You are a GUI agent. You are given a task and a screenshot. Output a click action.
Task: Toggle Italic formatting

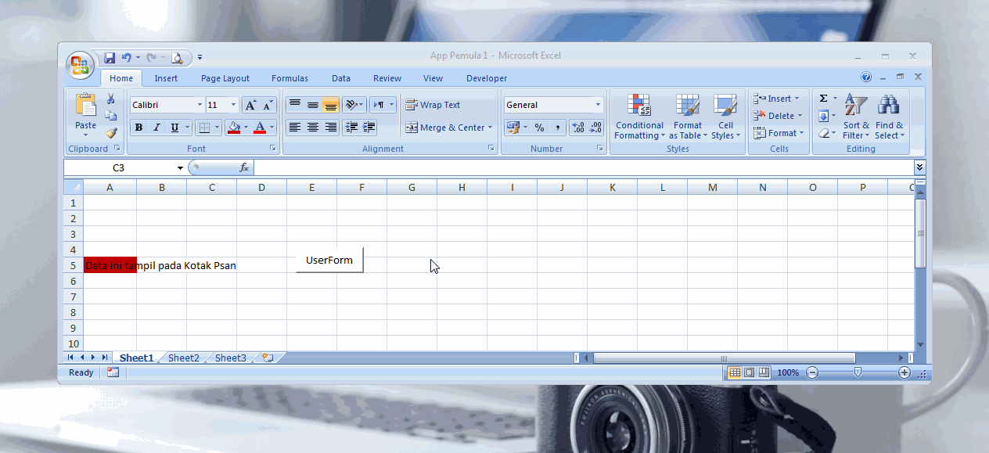[156, 128]
